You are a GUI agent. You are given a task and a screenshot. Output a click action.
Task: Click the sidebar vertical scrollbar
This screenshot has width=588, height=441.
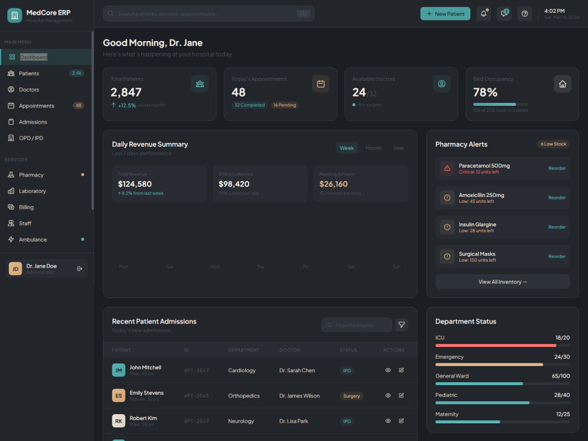tap(92, 120)
